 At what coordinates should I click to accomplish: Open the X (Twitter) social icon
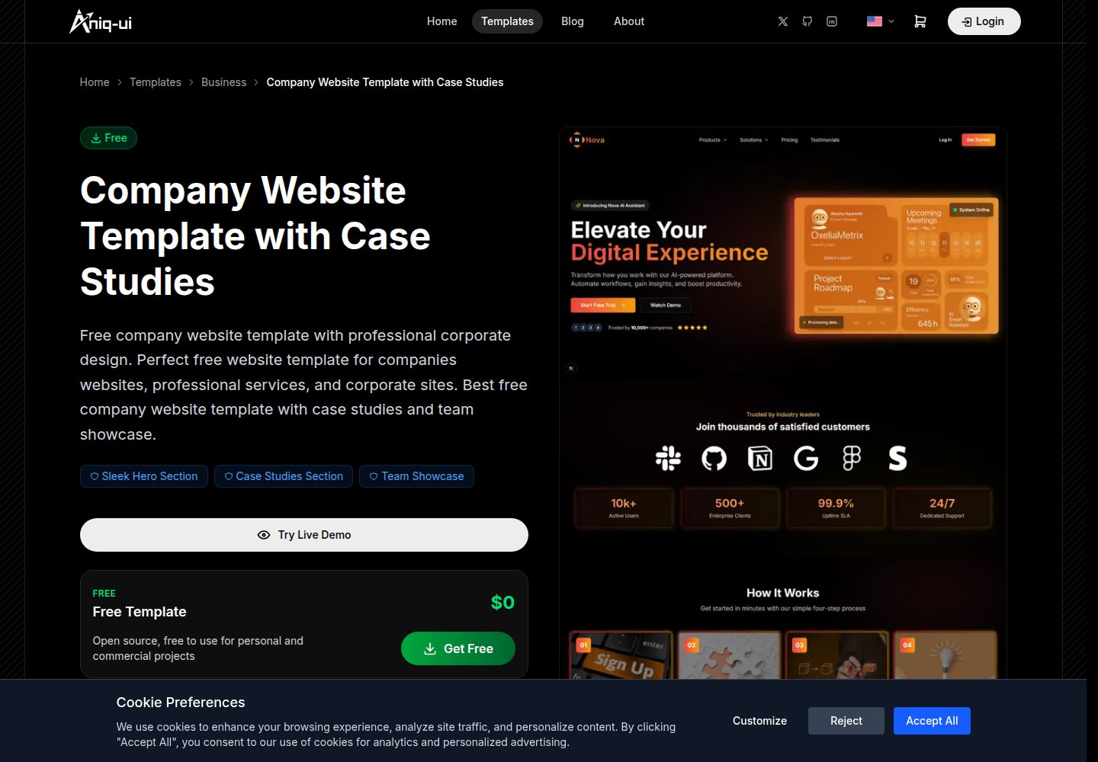click(x=783, y=21)
